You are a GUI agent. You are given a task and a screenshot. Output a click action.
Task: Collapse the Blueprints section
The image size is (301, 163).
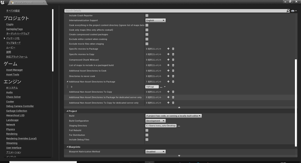67,147
